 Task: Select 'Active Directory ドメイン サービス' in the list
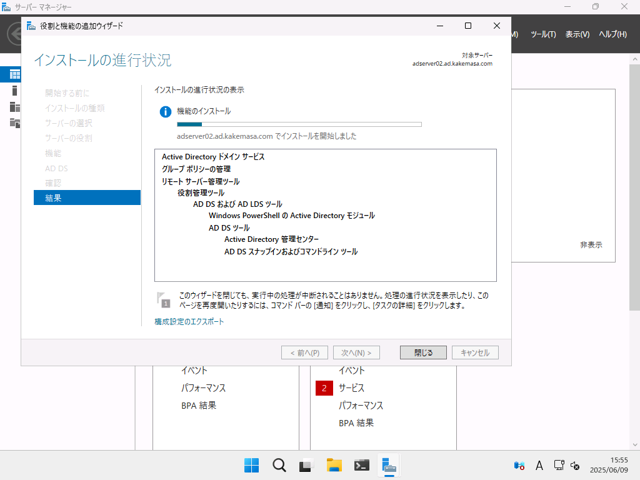(213, 157)
